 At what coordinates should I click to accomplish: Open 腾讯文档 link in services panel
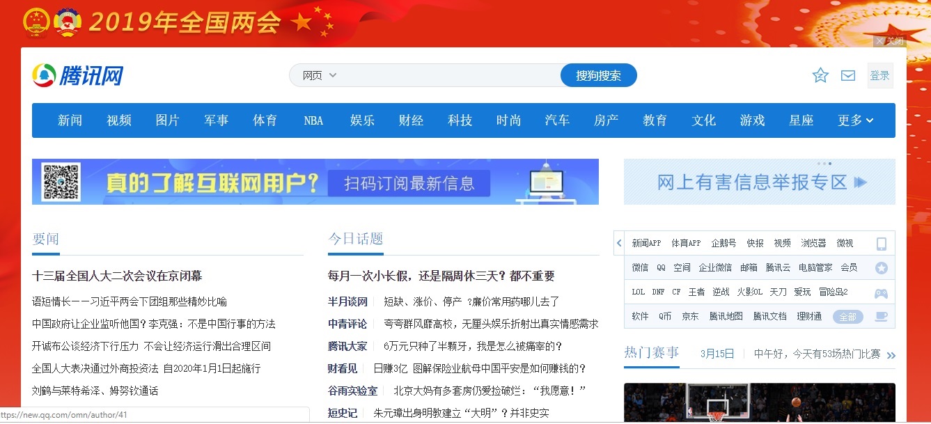tap(769, 316)
